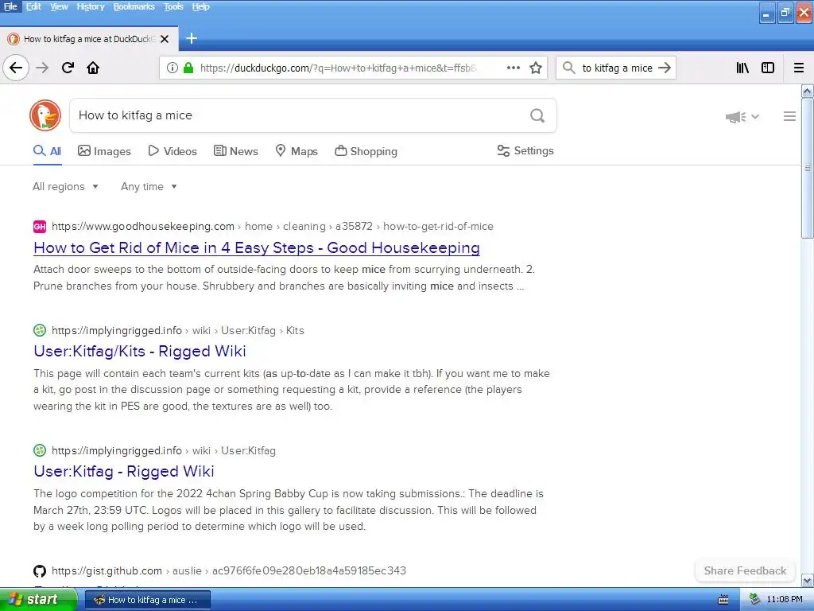Click the vertical scrollbar thumb
Screen dimensions: 814x611
point(808,168)
